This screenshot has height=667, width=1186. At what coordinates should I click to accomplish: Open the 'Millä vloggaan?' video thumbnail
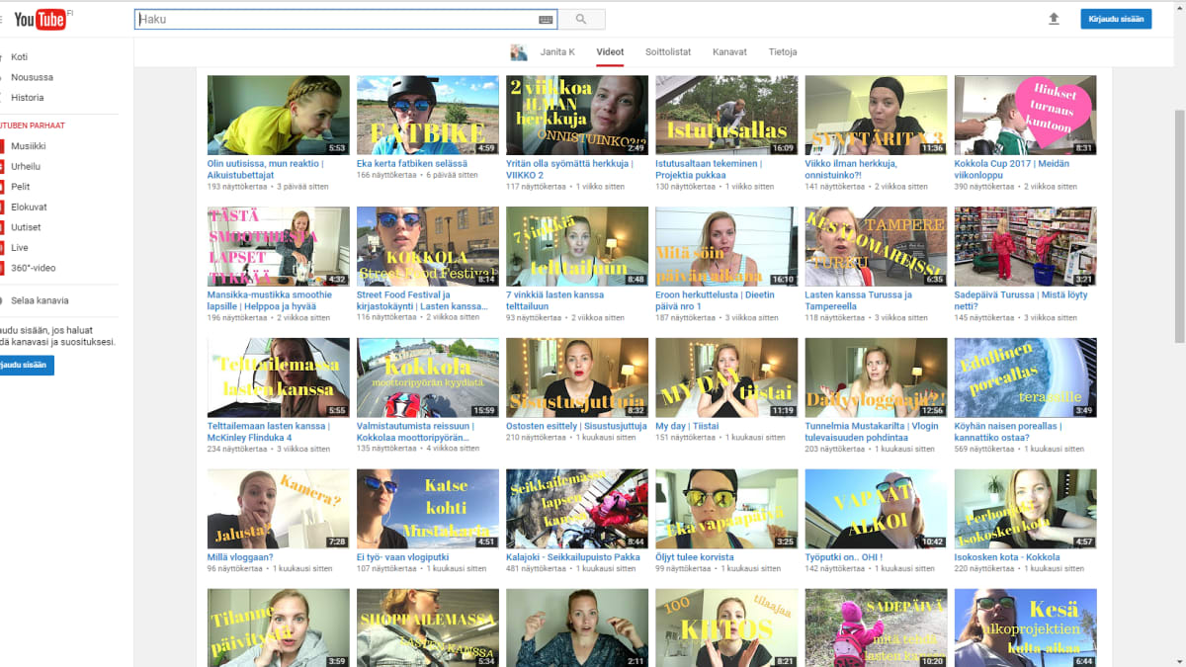(278, 509)
